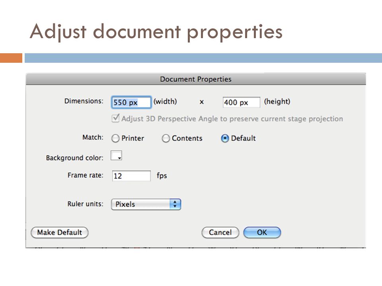Click the Frame rate field showing 12

131,176
